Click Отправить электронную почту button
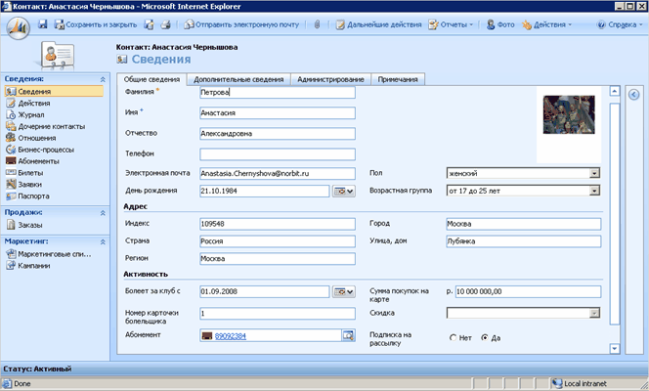This screenshot has height=391, width=649. click(241, 24)
